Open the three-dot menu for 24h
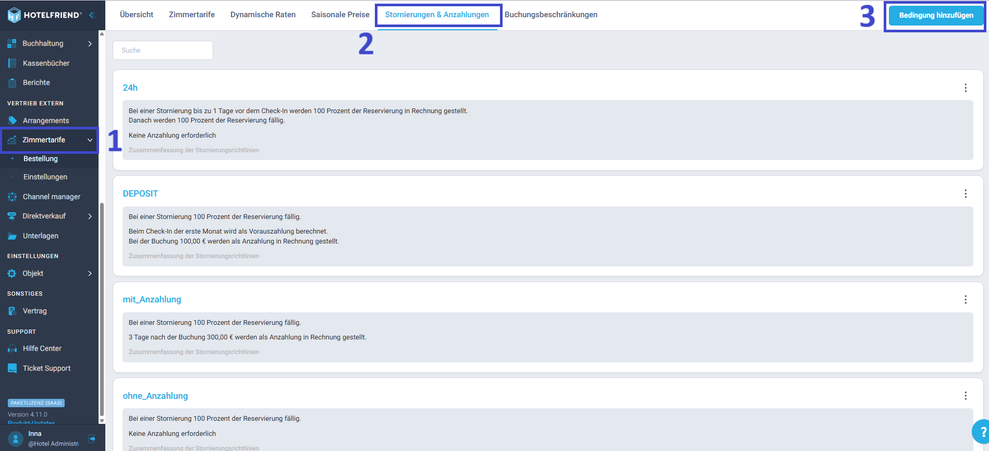This screenshot has height=451, width=989. pyautogui.click(x=966, y=88)
